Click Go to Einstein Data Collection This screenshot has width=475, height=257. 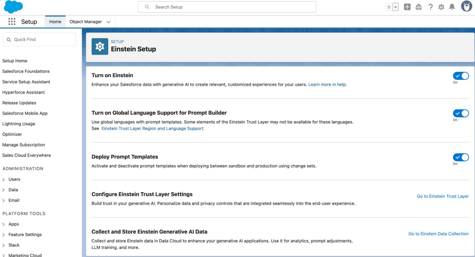(438, 234)
